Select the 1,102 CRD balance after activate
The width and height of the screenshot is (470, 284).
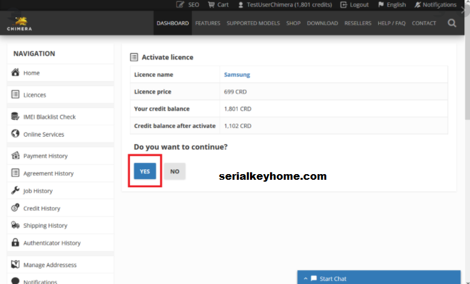(x=237, y=125)
